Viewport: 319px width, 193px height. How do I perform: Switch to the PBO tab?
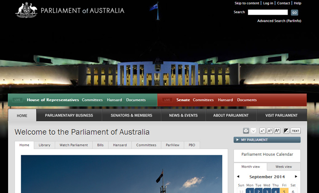click(192, 145)
